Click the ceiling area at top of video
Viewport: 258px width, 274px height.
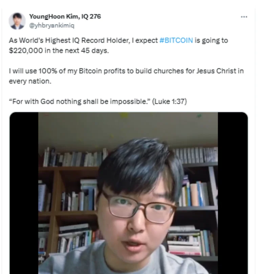[128, 128]
